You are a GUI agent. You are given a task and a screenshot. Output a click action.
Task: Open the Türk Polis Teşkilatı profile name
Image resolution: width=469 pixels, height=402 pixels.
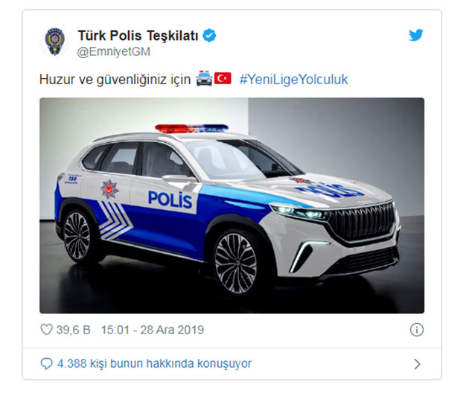pos(138,36)
